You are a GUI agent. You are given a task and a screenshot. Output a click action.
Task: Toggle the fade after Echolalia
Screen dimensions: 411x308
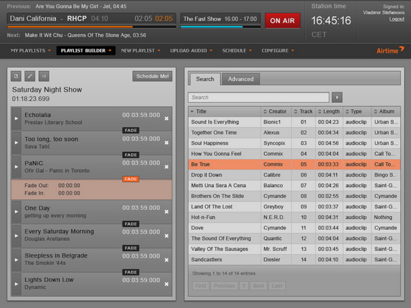131,130
